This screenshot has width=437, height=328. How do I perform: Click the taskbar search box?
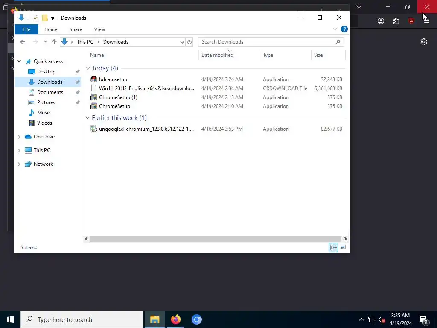pos(82,319)
